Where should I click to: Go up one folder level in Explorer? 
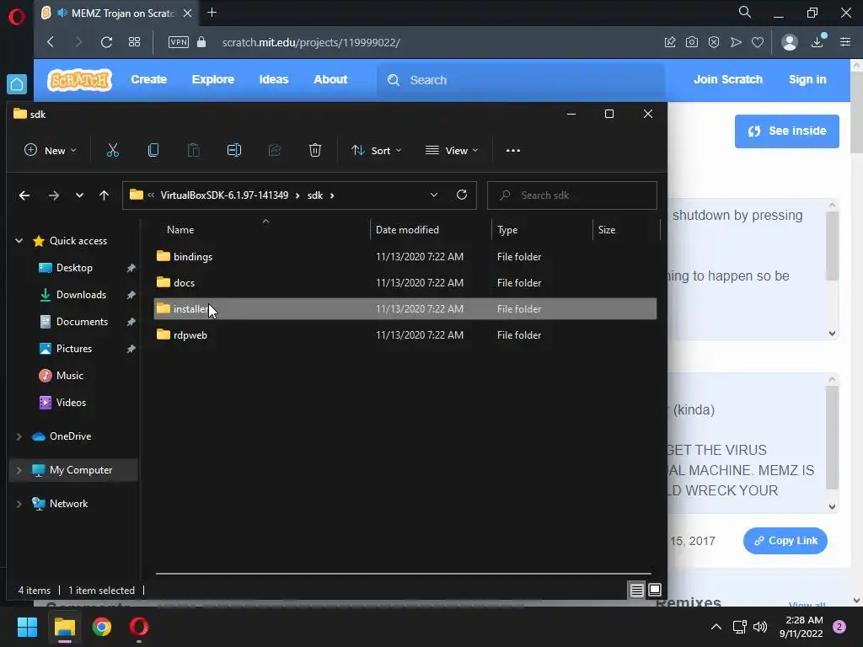(x=104, y=195)
